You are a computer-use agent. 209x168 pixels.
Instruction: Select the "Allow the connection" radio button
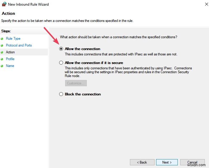(x=61, y=49)
